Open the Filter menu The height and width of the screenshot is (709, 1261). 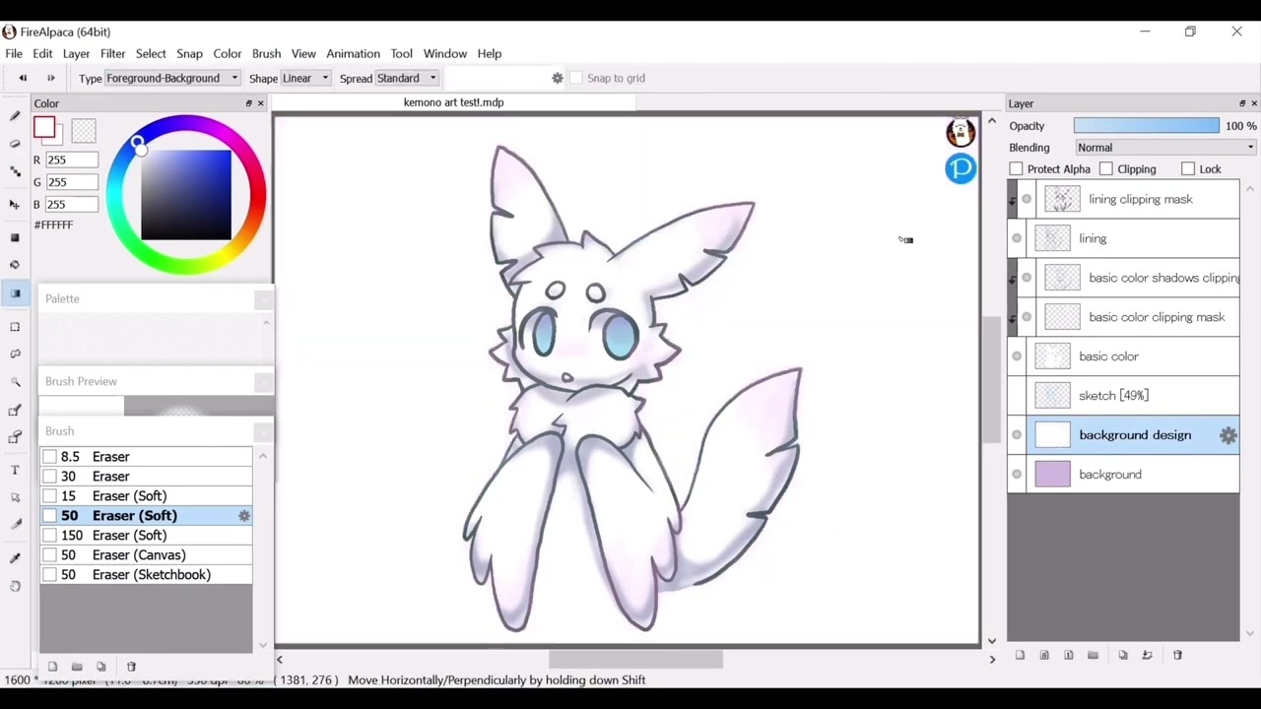coord(112,53)
